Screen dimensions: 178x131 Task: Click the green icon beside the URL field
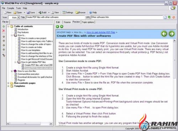[169, 17]
